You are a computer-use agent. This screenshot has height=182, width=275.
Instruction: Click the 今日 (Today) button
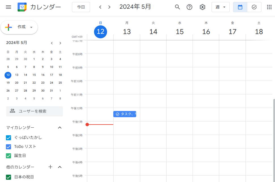click(x=81, y=7)
